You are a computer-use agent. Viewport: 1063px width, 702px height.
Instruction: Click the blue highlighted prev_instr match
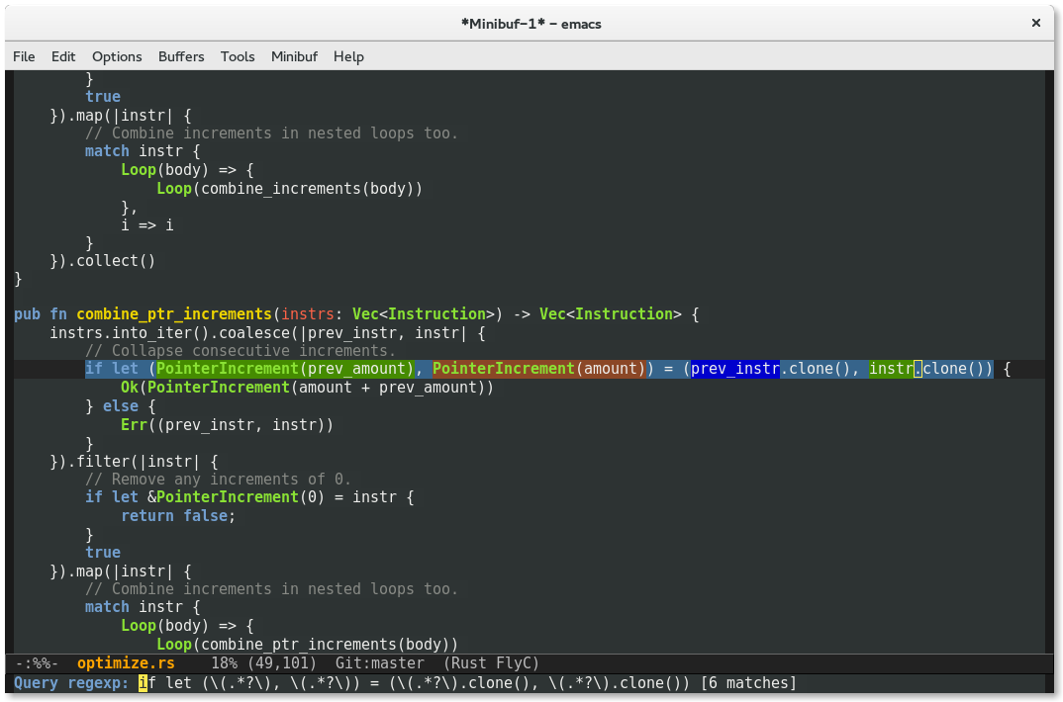click(x=735, y=369)
